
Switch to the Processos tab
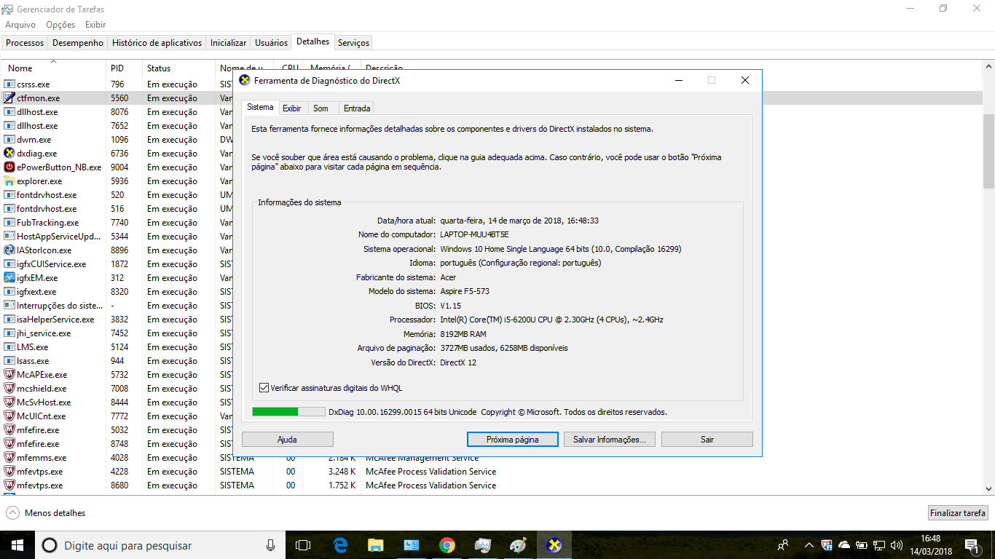pos(25,43)
